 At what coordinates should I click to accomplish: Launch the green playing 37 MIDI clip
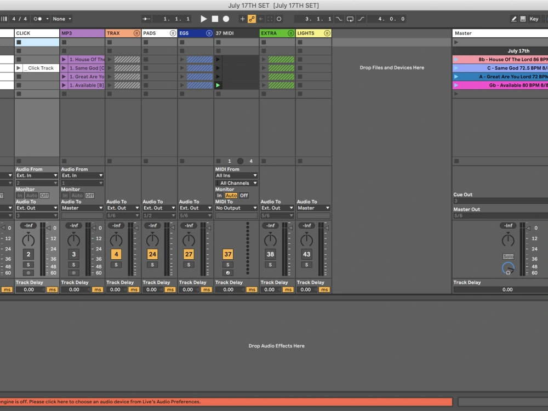[x=218, y=85]
